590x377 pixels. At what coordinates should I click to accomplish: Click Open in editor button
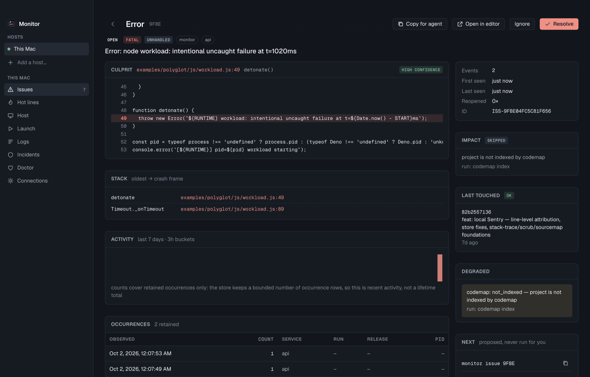pyautogui.click(x=478, y=24)
